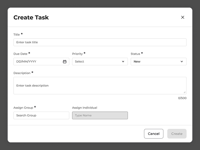The image size is (200, 150).
Task: Open the Priority Select dropdown
Action: tap(100, 62)
